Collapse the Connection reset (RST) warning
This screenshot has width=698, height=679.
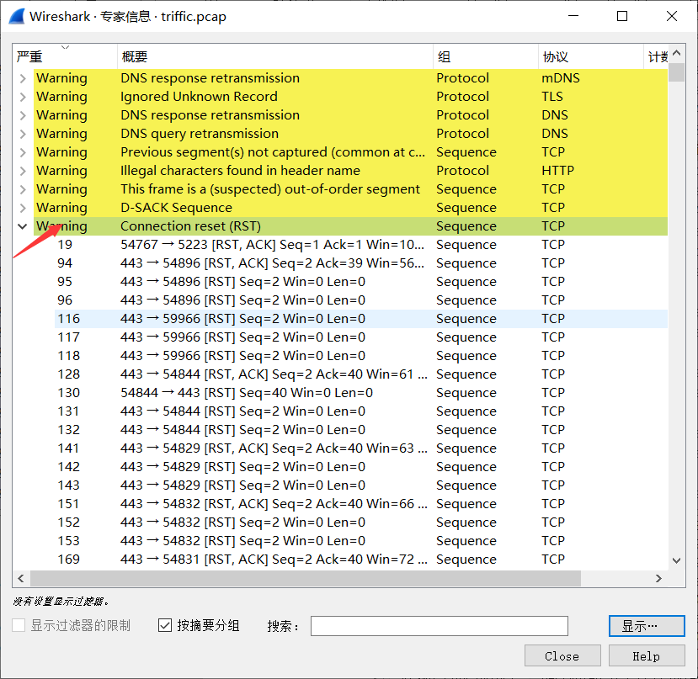point(23,226)
